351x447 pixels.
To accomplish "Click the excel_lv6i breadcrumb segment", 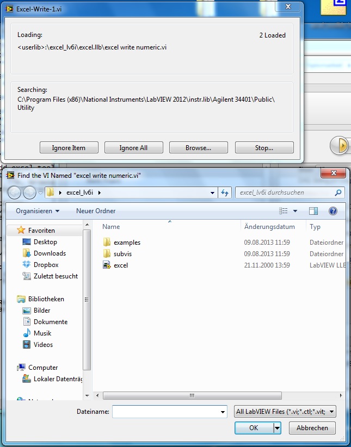I will (x=79, y=193).
